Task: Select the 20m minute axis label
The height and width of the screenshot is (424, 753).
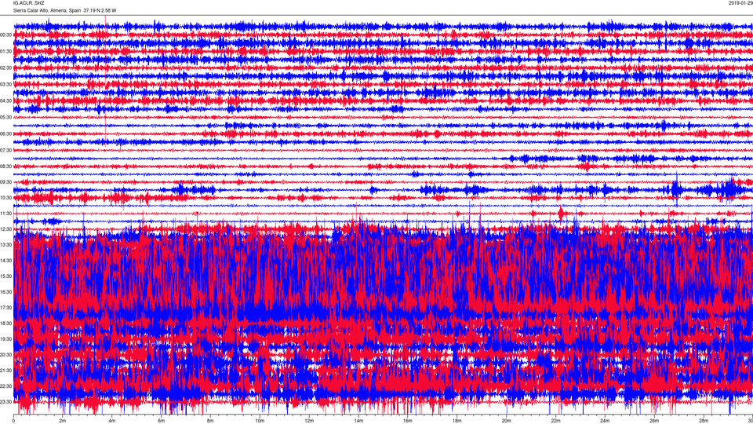Action: tap(507, 421)
